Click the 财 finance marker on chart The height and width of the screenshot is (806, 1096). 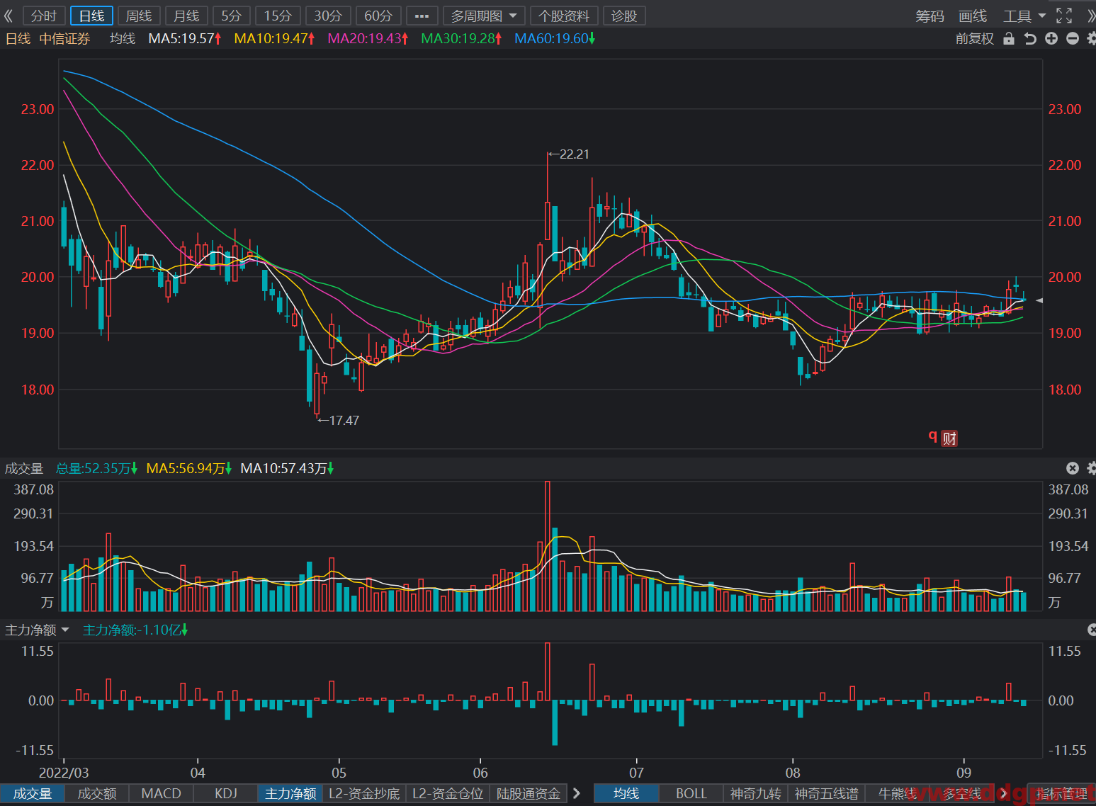pyautogui.click(x=949, y=438)
